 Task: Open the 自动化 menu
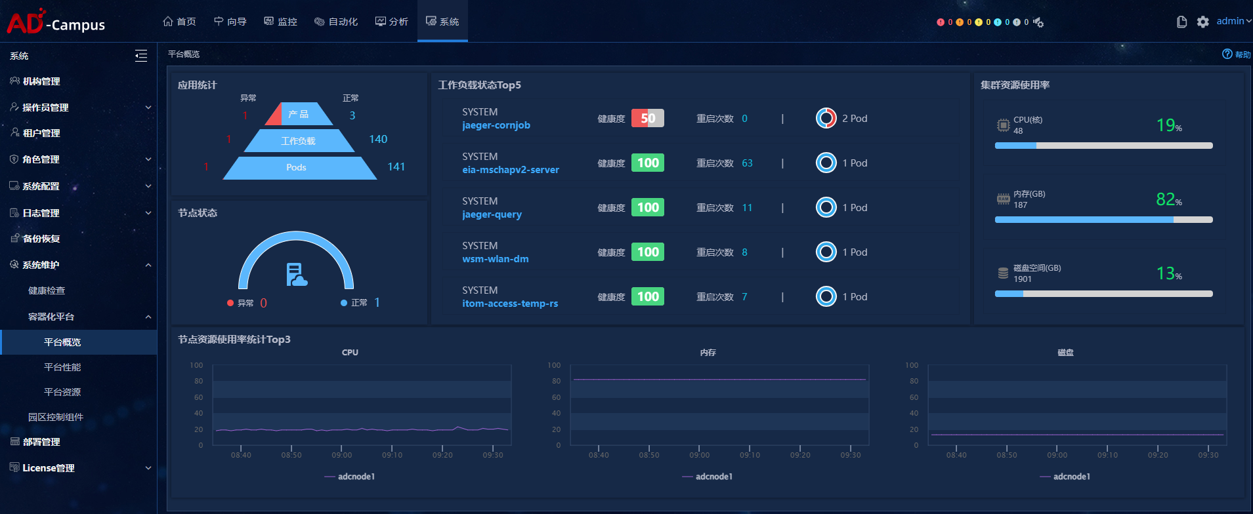point(336,22)
